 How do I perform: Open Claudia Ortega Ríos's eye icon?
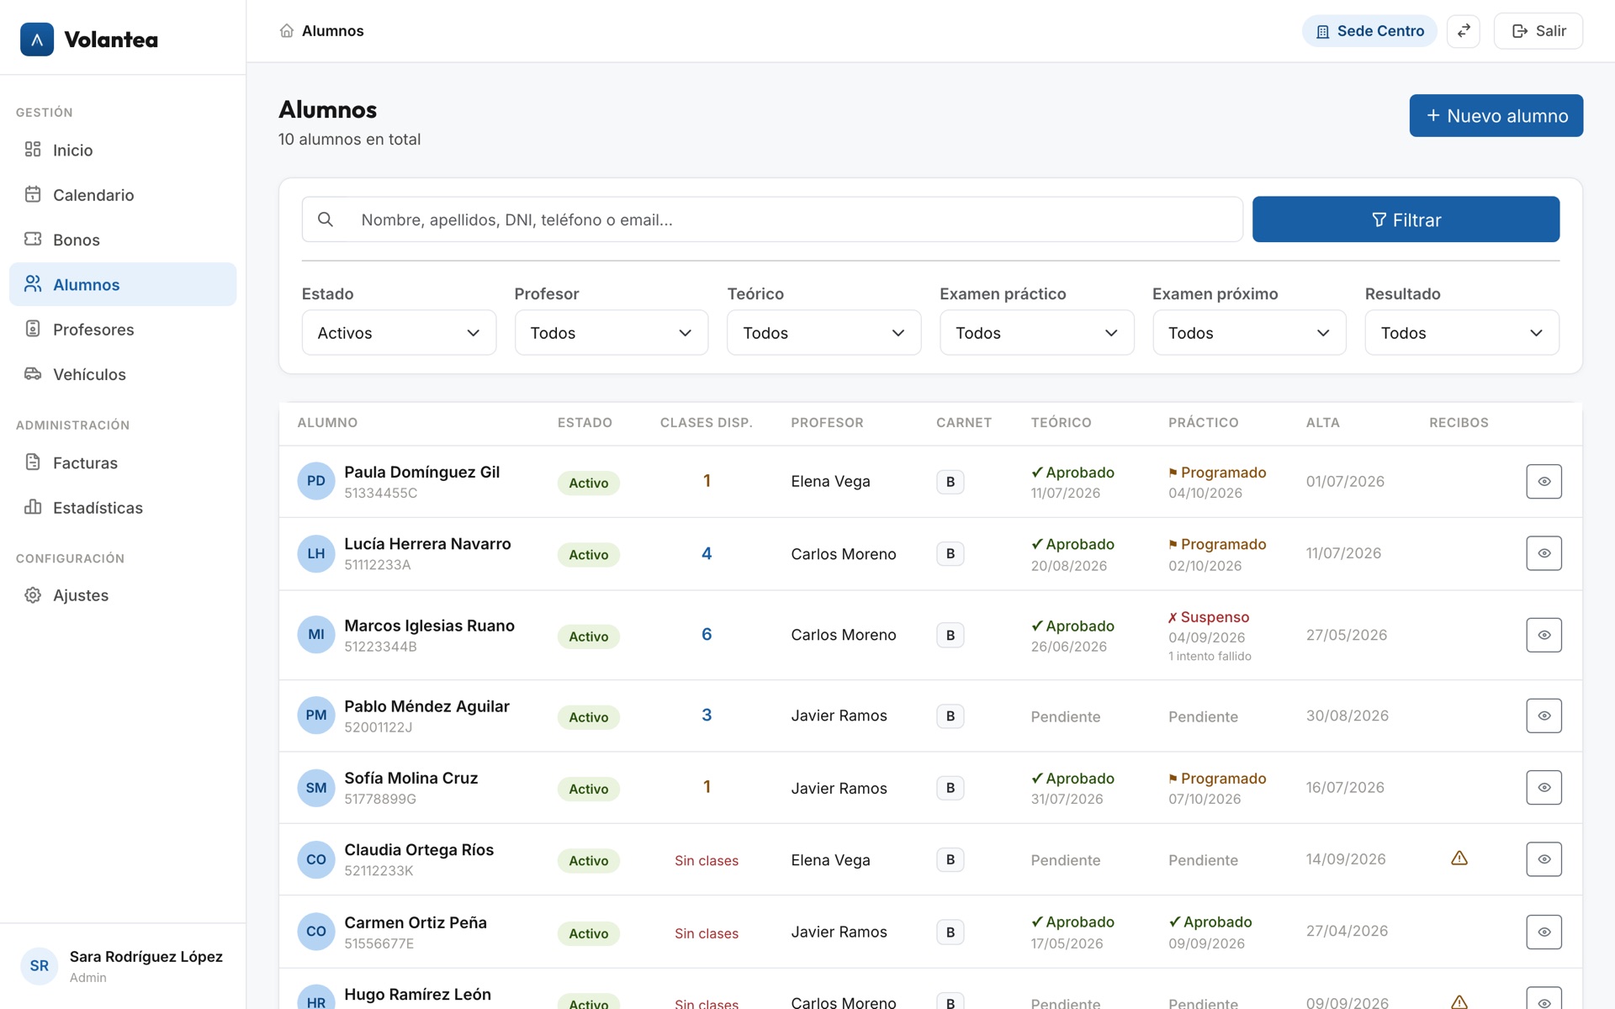pyautogui.click(x=1544, y=859)
